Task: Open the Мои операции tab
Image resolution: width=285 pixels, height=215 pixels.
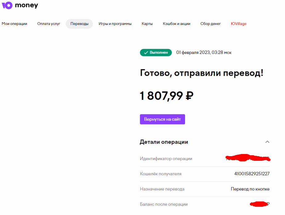Action: click(14, 24)
